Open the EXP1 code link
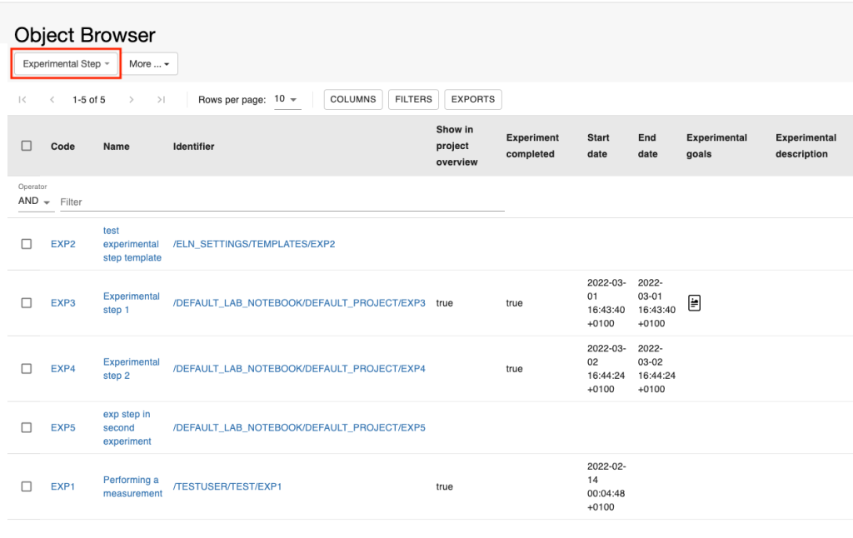The height and width of the screenshot is (538, 853). [62, 486]
